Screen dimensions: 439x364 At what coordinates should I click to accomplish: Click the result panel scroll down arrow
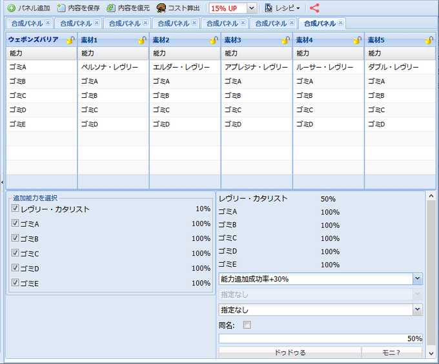click(x=431, y=354)
